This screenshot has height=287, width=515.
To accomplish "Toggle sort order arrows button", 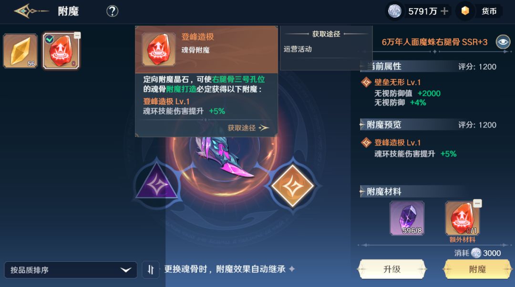I will [x=151, y=269].
